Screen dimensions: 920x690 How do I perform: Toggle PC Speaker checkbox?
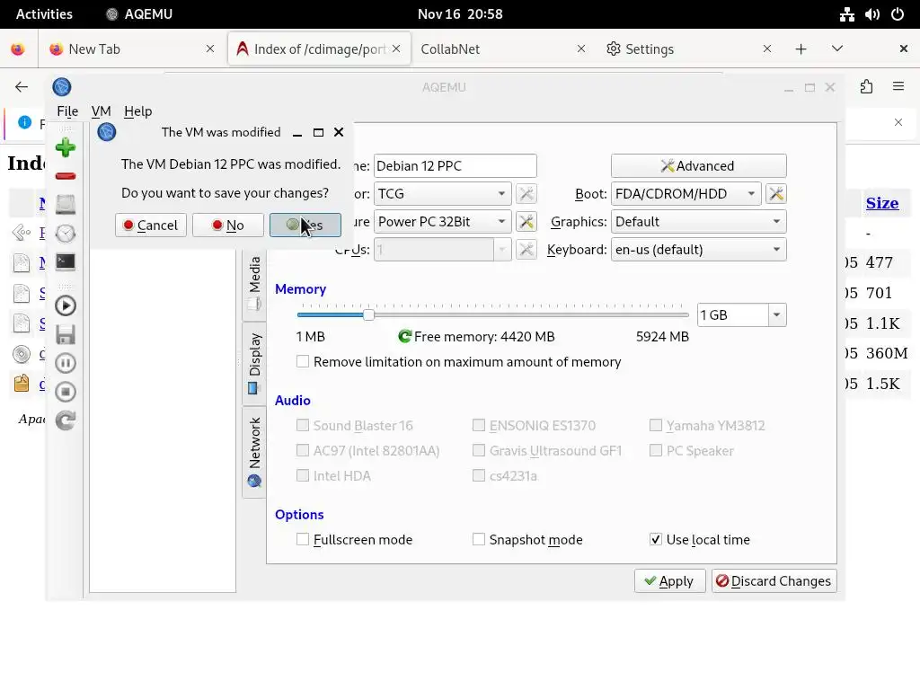click(656, 451)
